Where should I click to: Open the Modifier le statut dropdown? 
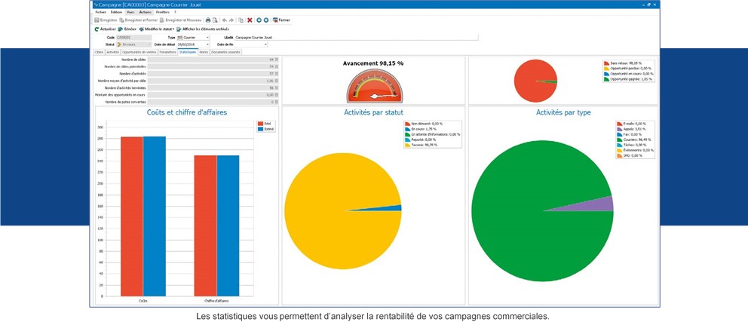[x=156, y=29]
